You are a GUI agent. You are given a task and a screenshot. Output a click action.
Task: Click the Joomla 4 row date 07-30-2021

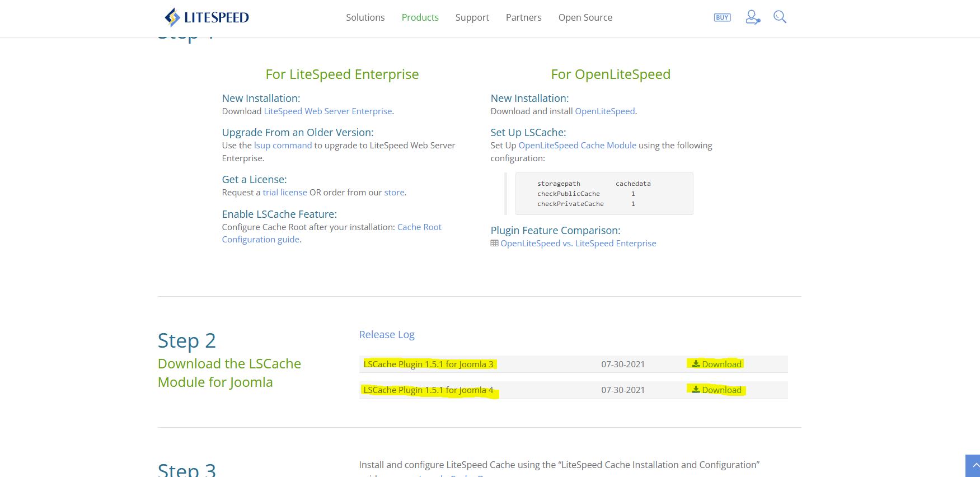point(623,390)
